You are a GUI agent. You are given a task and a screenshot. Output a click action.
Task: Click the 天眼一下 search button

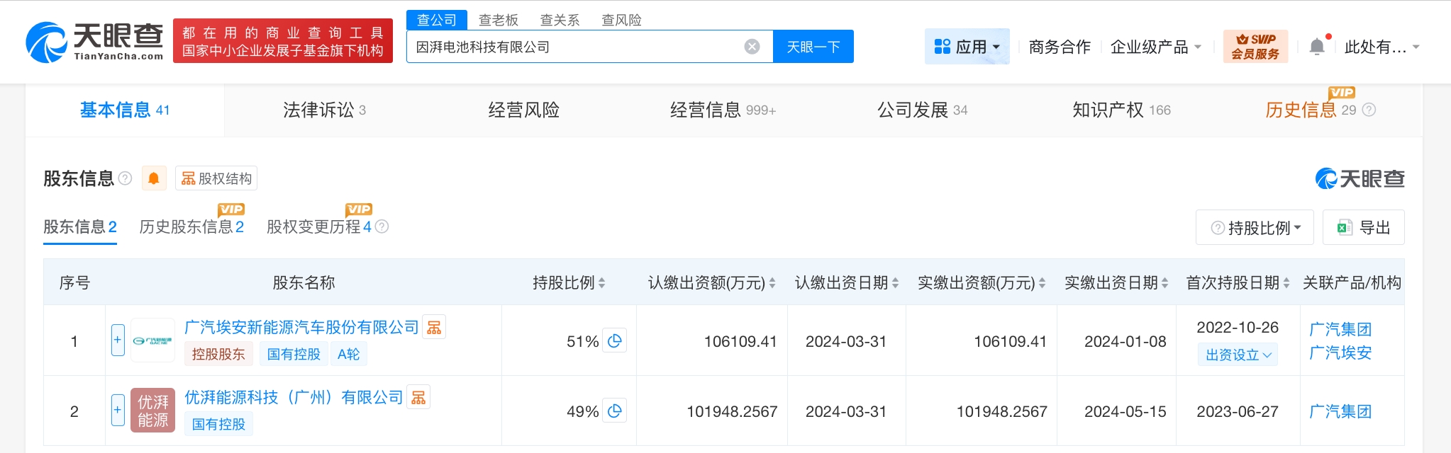tap(813, 47)
